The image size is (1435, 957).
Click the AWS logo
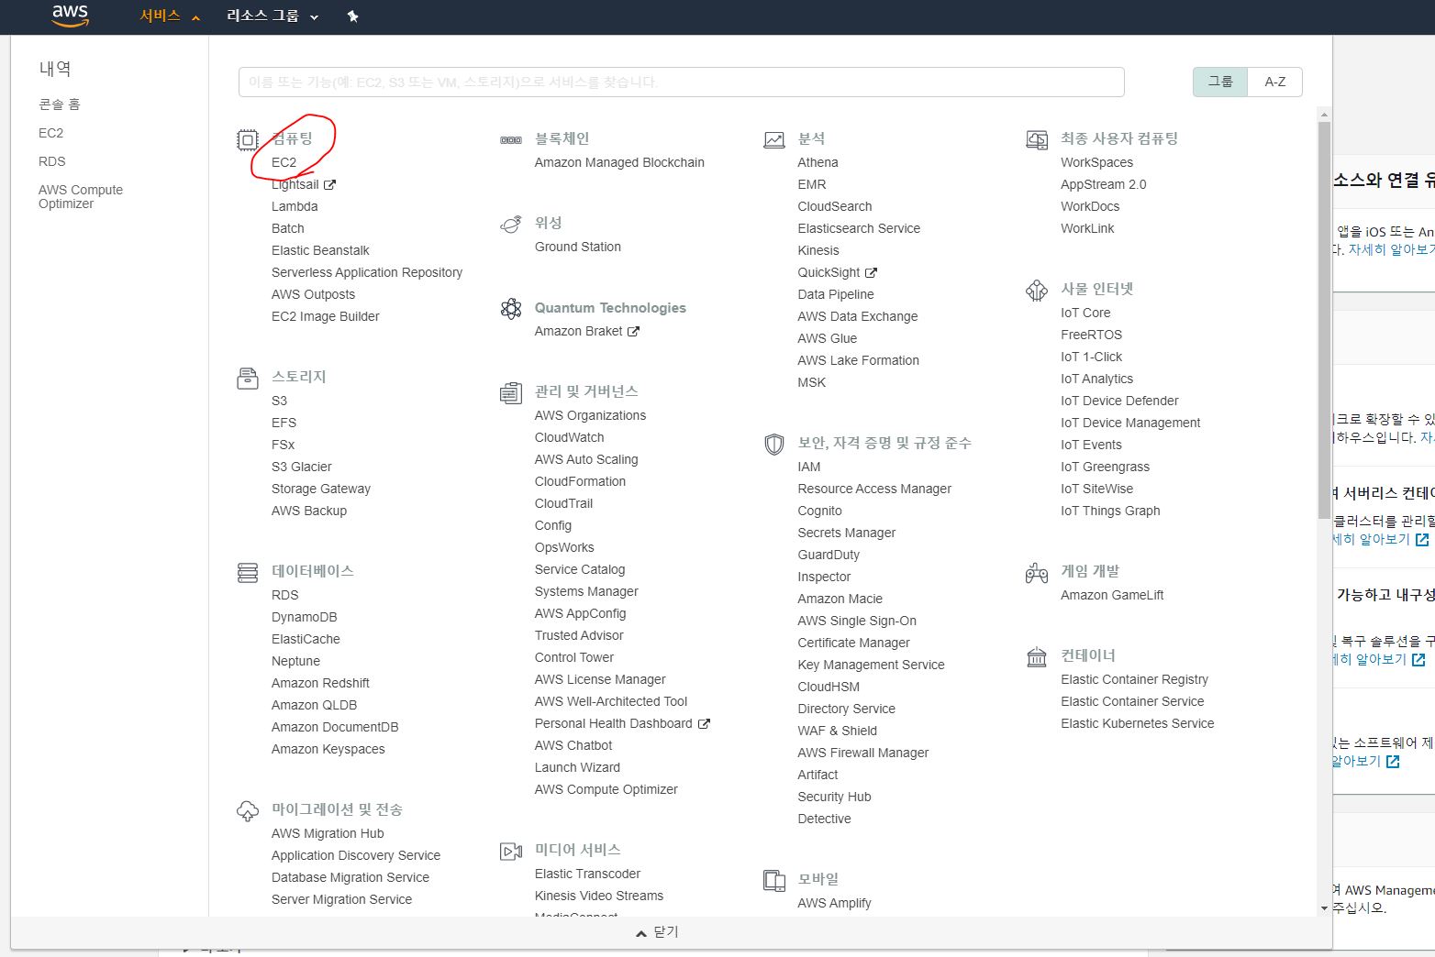(x=70, y=16)
